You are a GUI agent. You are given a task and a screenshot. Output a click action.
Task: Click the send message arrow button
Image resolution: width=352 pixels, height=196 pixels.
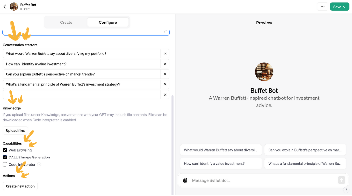(x=342, y=180)
